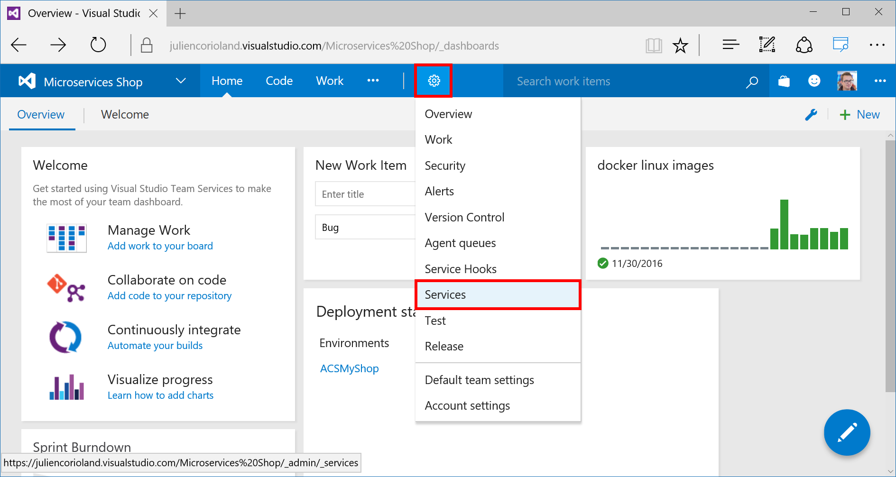Click the Manage Work board icon
Image resolution: width=896 pixels, height=477 pixels.
point(67,238)
